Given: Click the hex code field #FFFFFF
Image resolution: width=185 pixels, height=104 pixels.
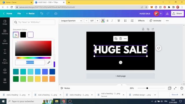Looking at the screenshot, I should point(30,62).
